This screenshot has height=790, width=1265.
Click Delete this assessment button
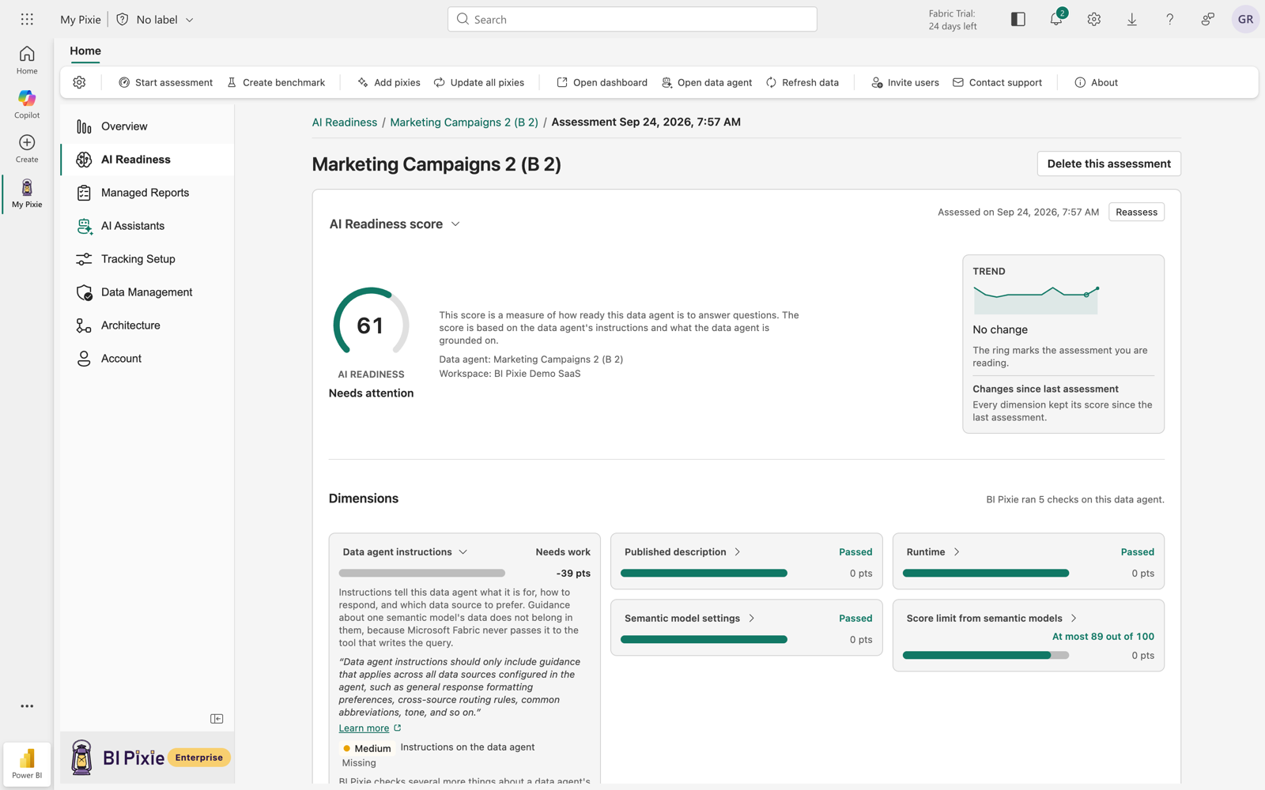pos(1108,164)
